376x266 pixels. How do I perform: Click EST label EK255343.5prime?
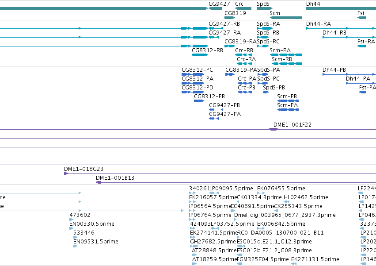pos(298,206)
